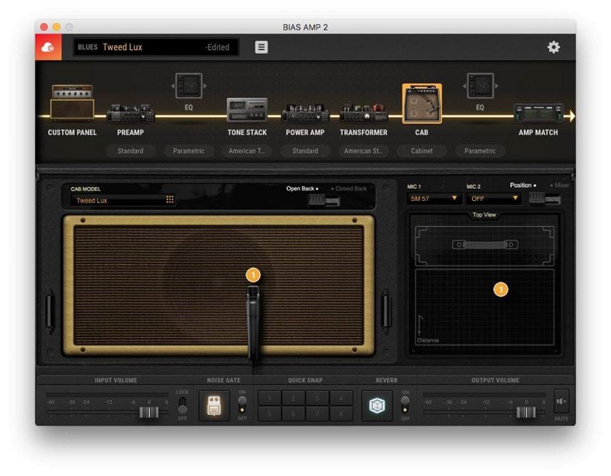Open the first EQ Parametric type selector
611x476 pixels.
click(189, 151)
